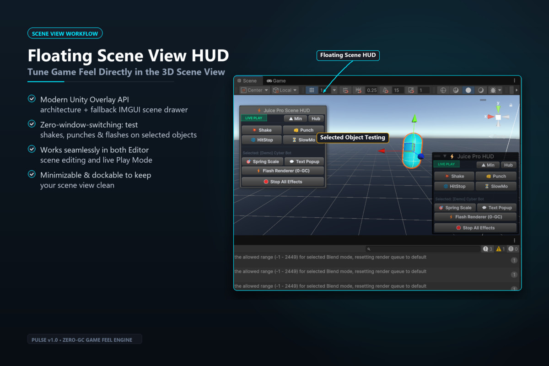The width and height of the screenshot is (549, 366).
Task: Select the Wireframe draw mode globe icon
Action: coord(443,90)
